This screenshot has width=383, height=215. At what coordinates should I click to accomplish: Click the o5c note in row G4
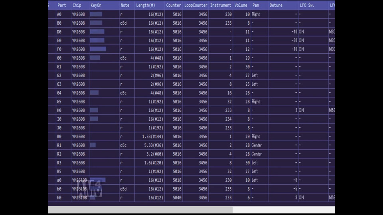(x=123, y=93)
